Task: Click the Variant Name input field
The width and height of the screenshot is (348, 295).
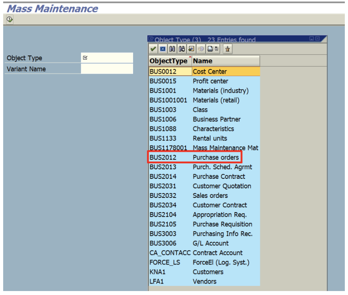Action: [x=107, y=69]
